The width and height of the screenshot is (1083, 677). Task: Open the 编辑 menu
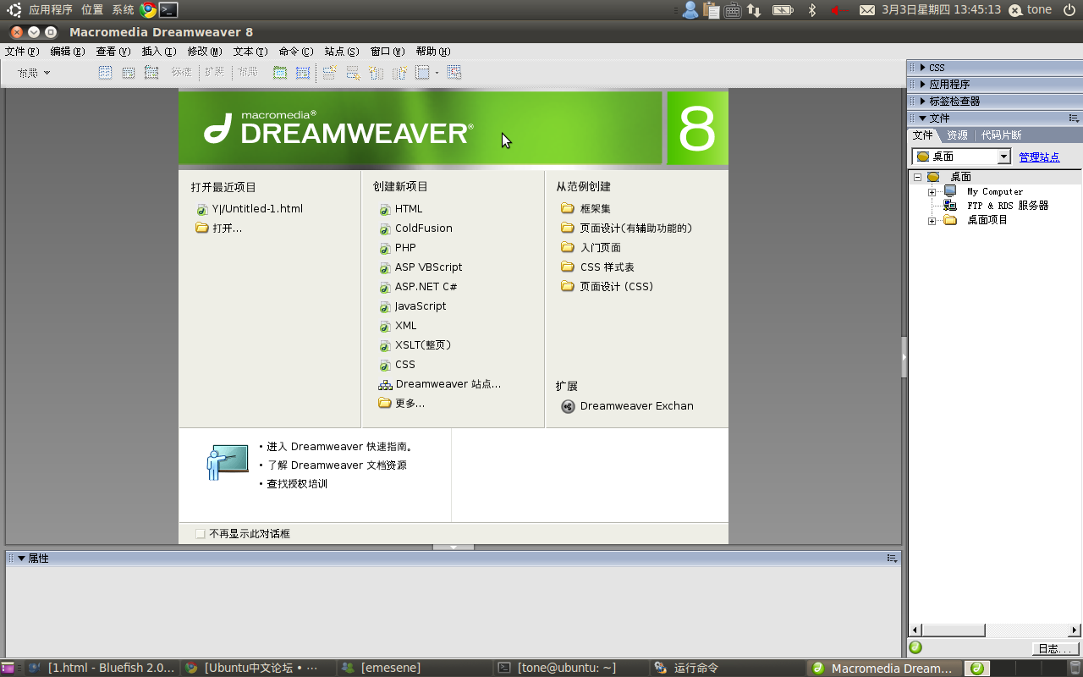(x=67, y=52)
